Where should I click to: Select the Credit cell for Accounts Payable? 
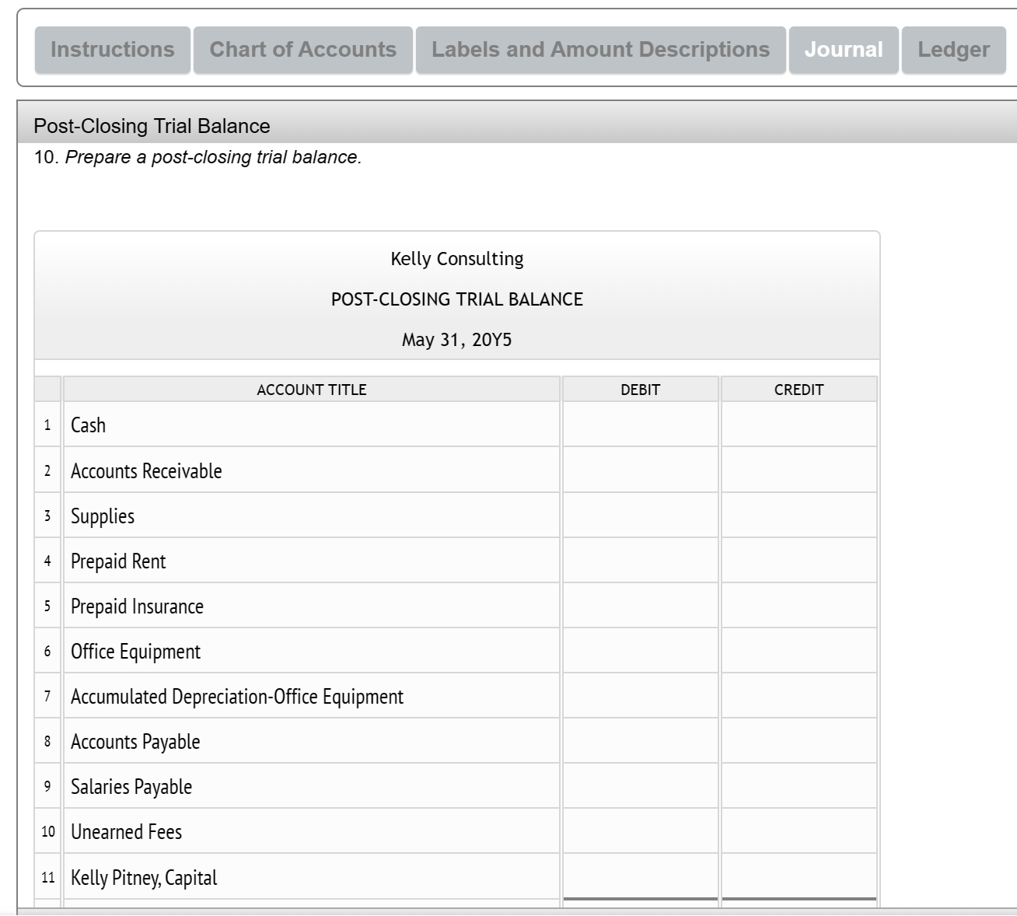point(799,741)
